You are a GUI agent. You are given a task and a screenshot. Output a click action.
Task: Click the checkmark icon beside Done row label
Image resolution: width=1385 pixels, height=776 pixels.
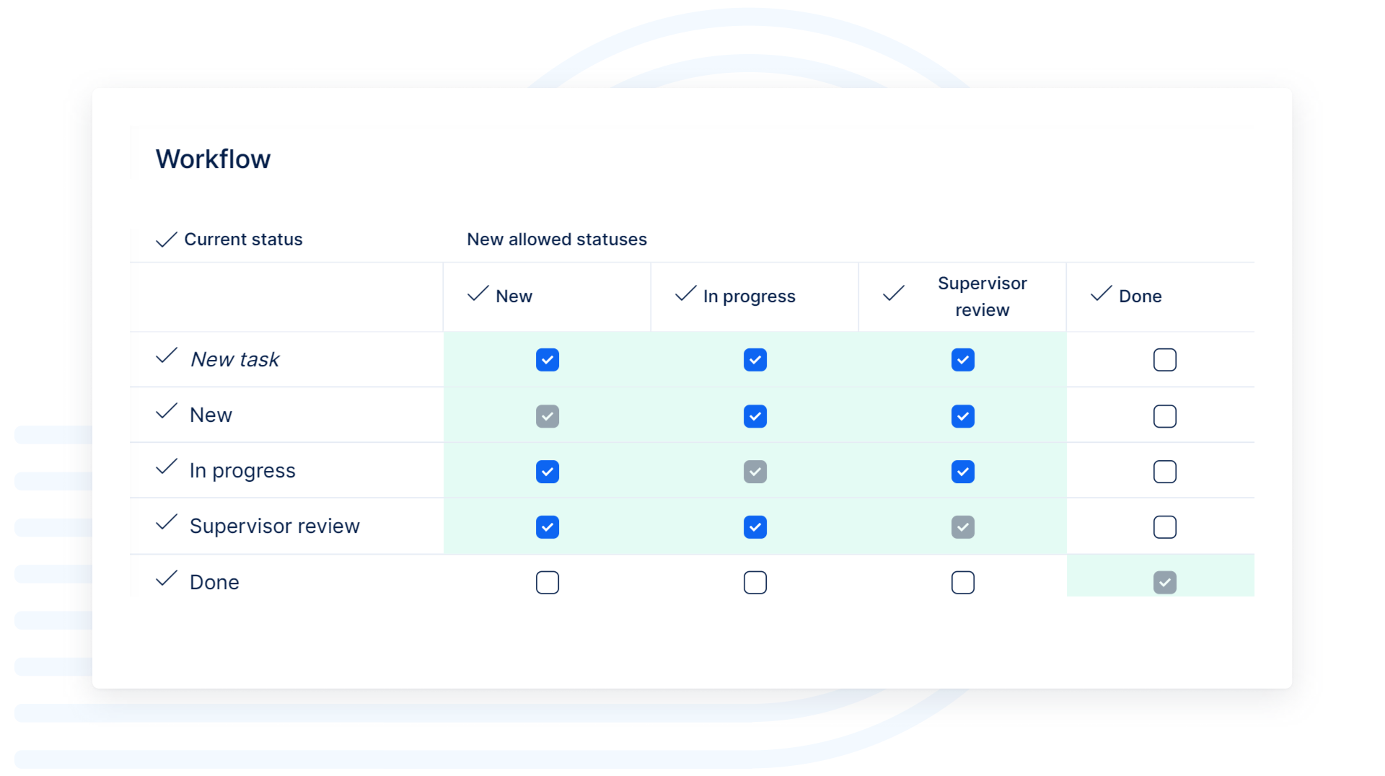pyautogui.click(x=166, y=578)
